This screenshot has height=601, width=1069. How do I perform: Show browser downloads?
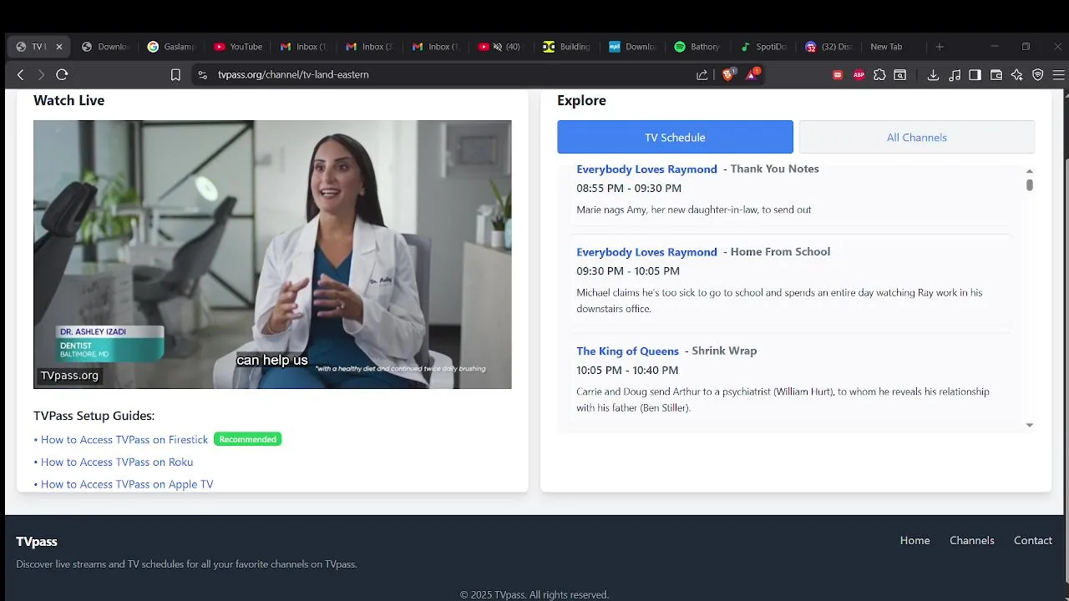[934, 74]
